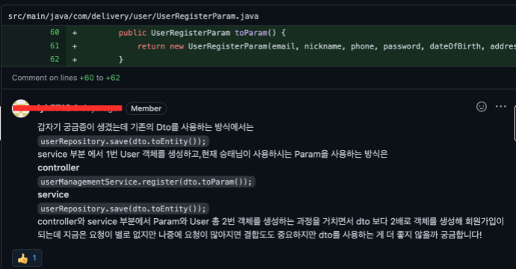Viewport: 516px width, 269px height.
Task: Click the Member badge label
Action: pos(146,108)
